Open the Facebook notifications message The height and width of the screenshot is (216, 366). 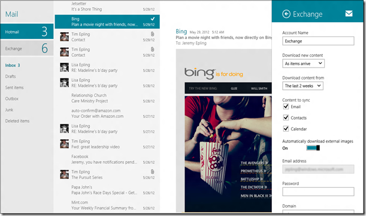tap(107, 159)
